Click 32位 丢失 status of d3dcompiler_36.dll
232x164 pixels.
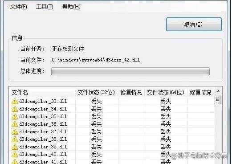(96, 124)
